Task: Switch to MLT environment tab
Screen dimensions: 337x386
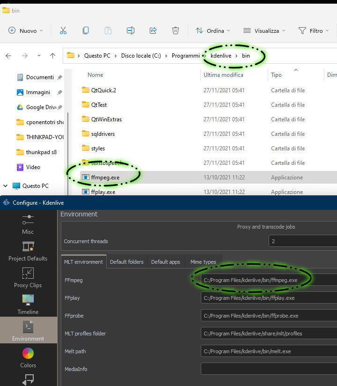Action: coord(83,262)
